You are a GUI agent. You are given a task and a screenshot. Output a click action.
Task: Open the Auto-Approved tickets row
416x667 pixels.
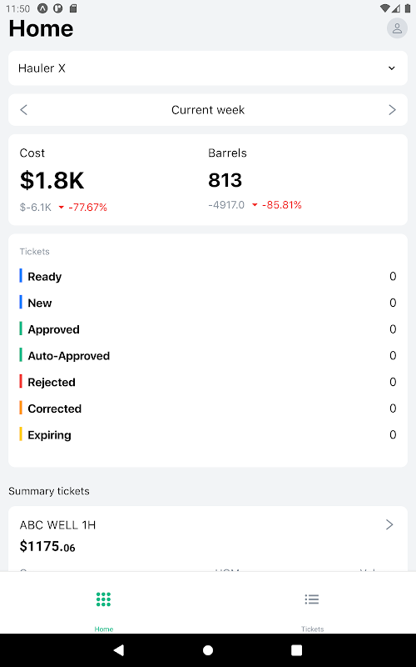click(208, 356)
